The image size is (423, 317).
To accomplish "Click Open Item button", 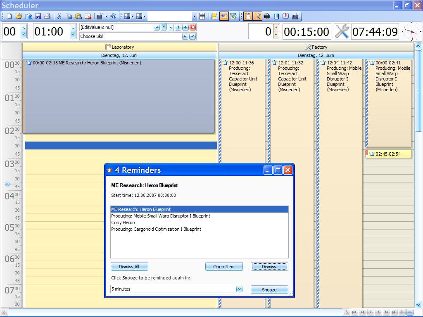I will (x=224, y=267).
